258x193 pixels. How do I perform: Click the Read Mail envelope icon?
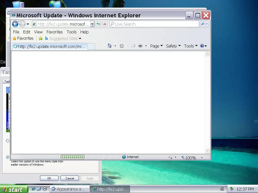[133, 46]
